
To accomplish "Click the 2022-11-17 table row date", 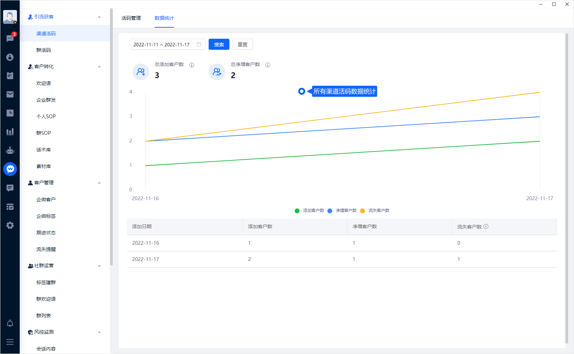I will [146, 259].
